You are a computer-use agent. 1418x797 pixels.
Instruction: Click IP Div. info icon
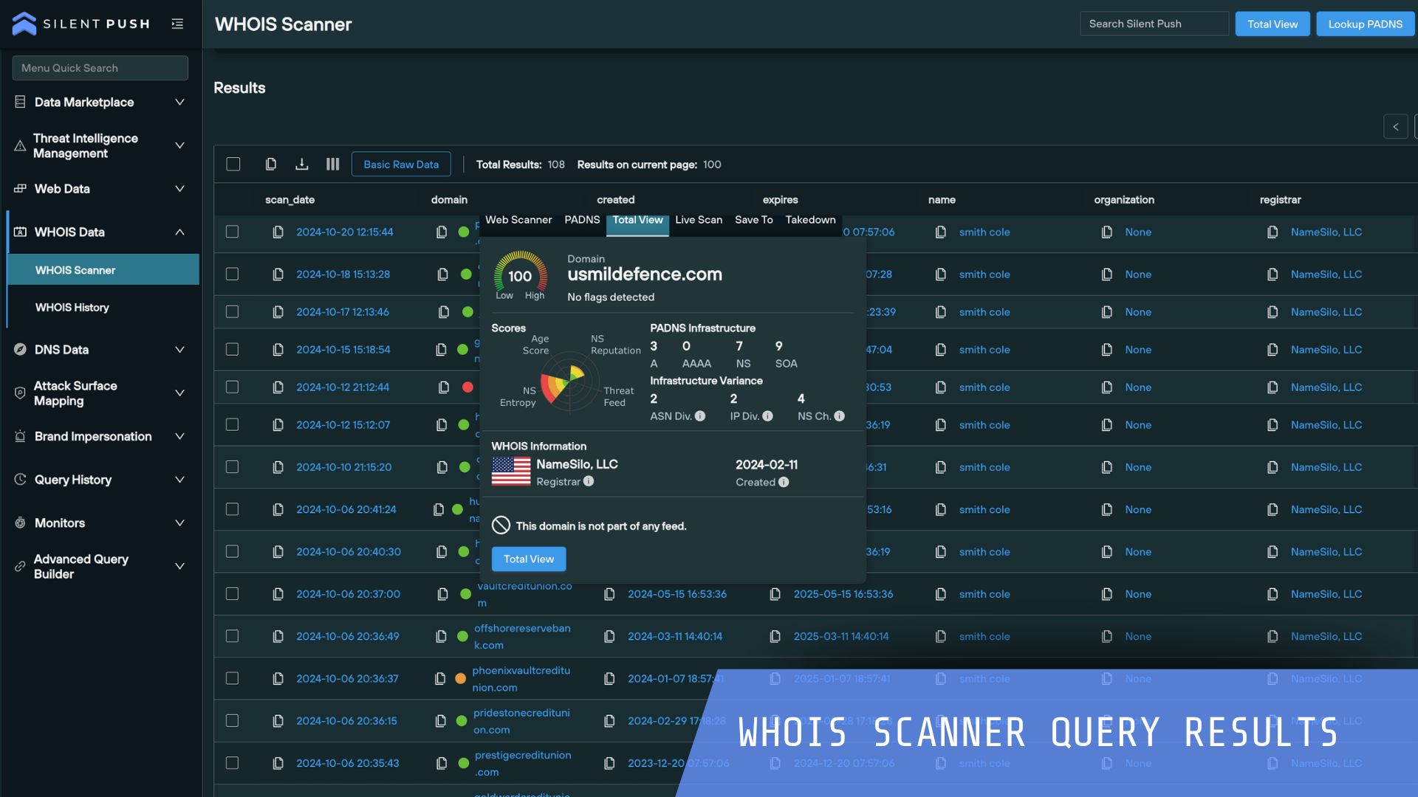(x=767, y=416)
